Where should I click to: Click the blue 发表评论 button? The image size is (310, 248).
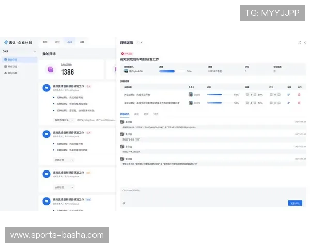tap(295, 203)
